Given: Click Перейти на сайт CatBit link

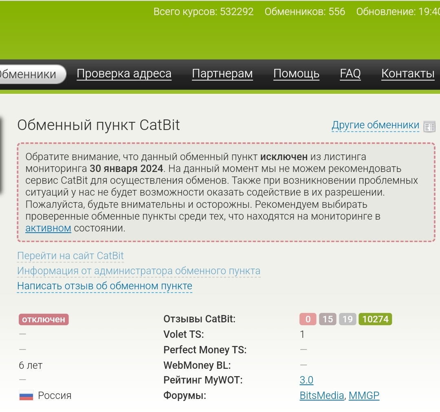Looking at the screenshot, I should pos(70,256).
